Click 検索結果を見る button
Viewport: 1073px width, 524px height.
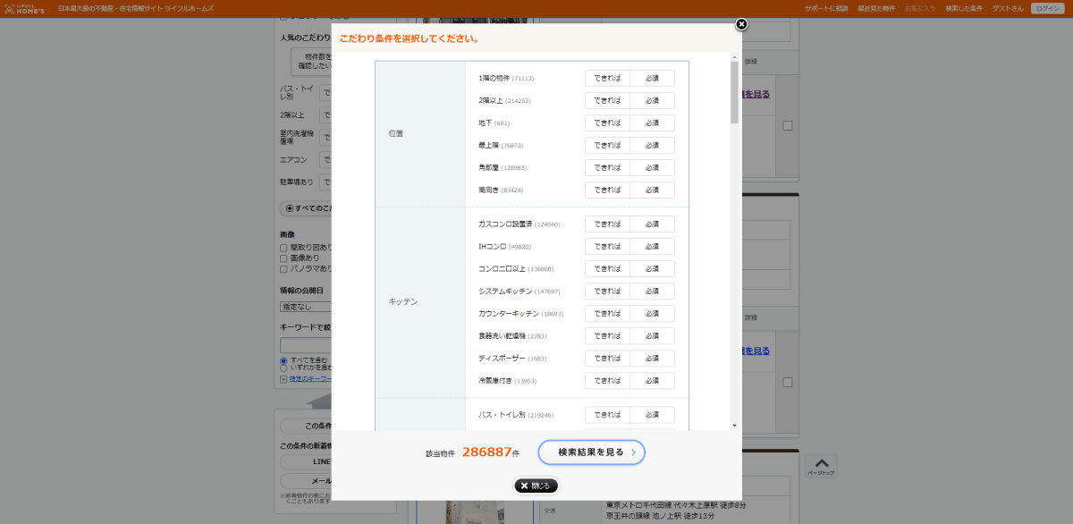(x=591, y=452)
